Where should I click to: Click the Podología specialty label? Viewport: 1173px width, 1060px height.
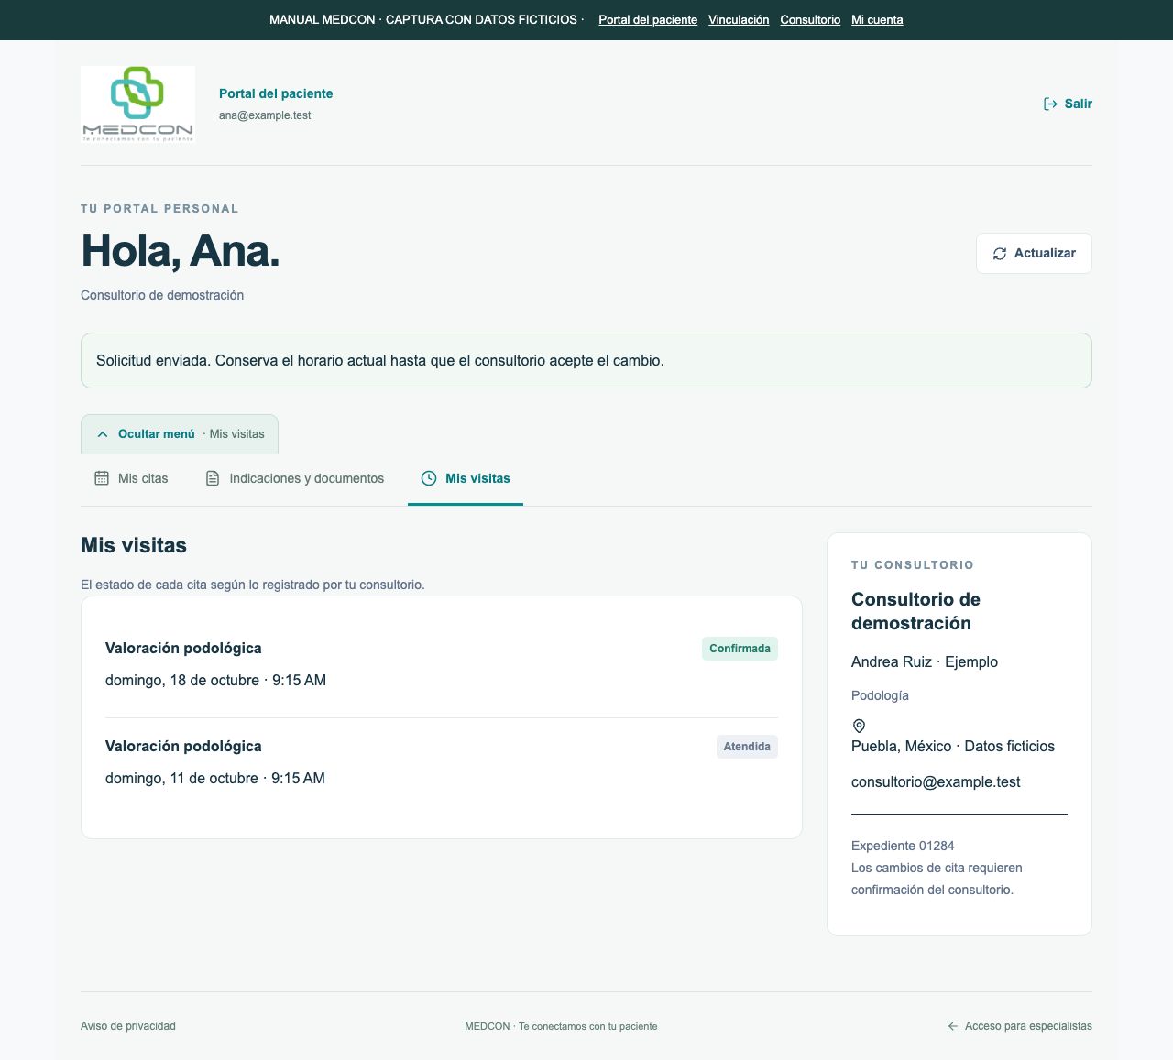880,695
